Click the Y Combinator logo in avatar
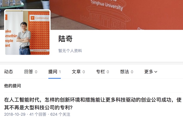The width and height of the screenshot is (183, 119). (40, 18)
